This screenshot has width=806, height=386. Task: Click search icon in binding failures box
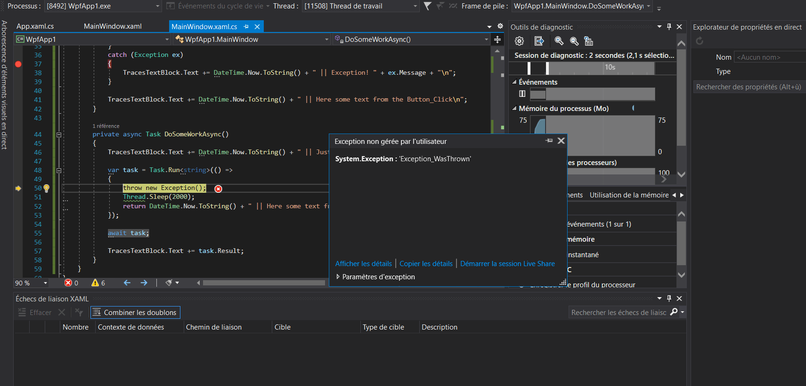(674, 312)
